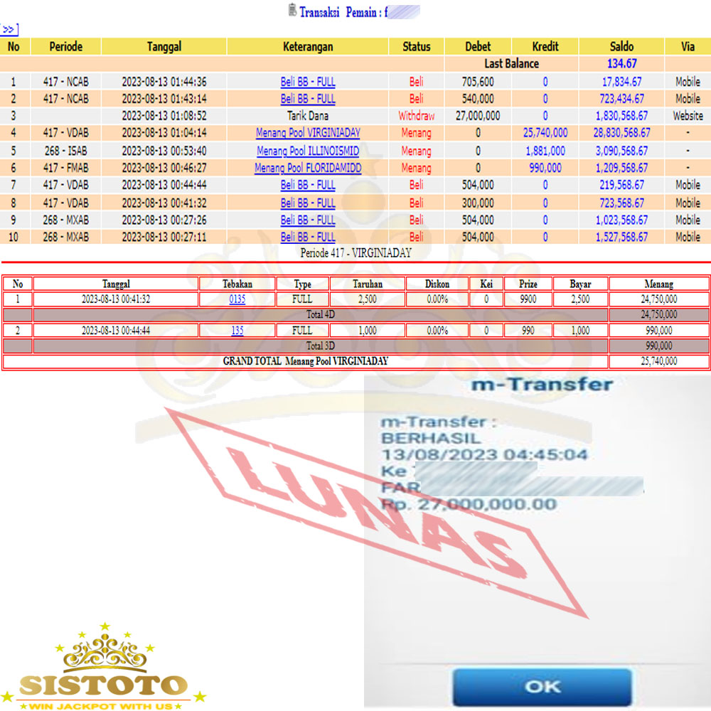Click the clipboard icon beside Transaksi Pemain
This screenshot has width=711, height=711.
[292, 11]
